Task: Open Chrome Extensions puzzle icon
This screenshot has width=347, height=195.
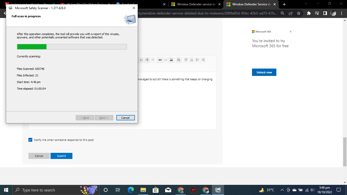Action: [309, 13]
